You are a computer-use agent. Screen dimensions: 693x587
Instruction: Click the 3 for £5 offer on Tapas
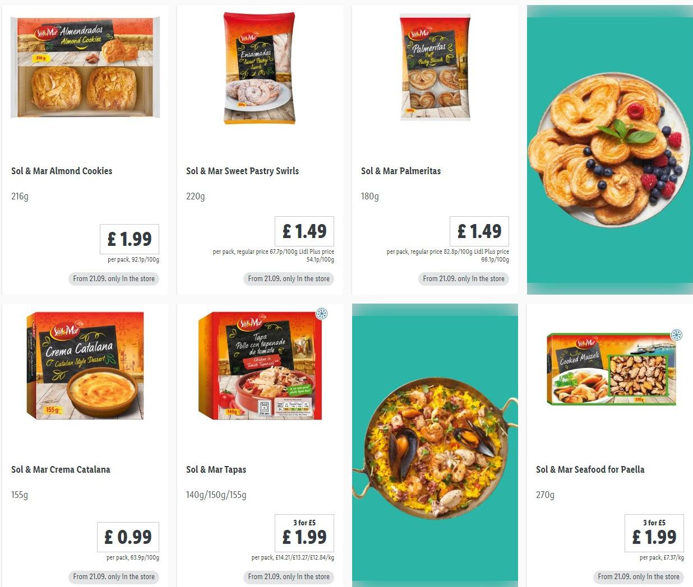pos(304,523)
